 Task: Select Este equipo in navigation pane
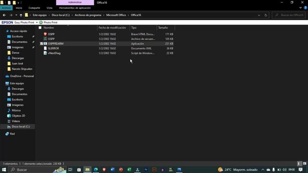pos(17,83)
